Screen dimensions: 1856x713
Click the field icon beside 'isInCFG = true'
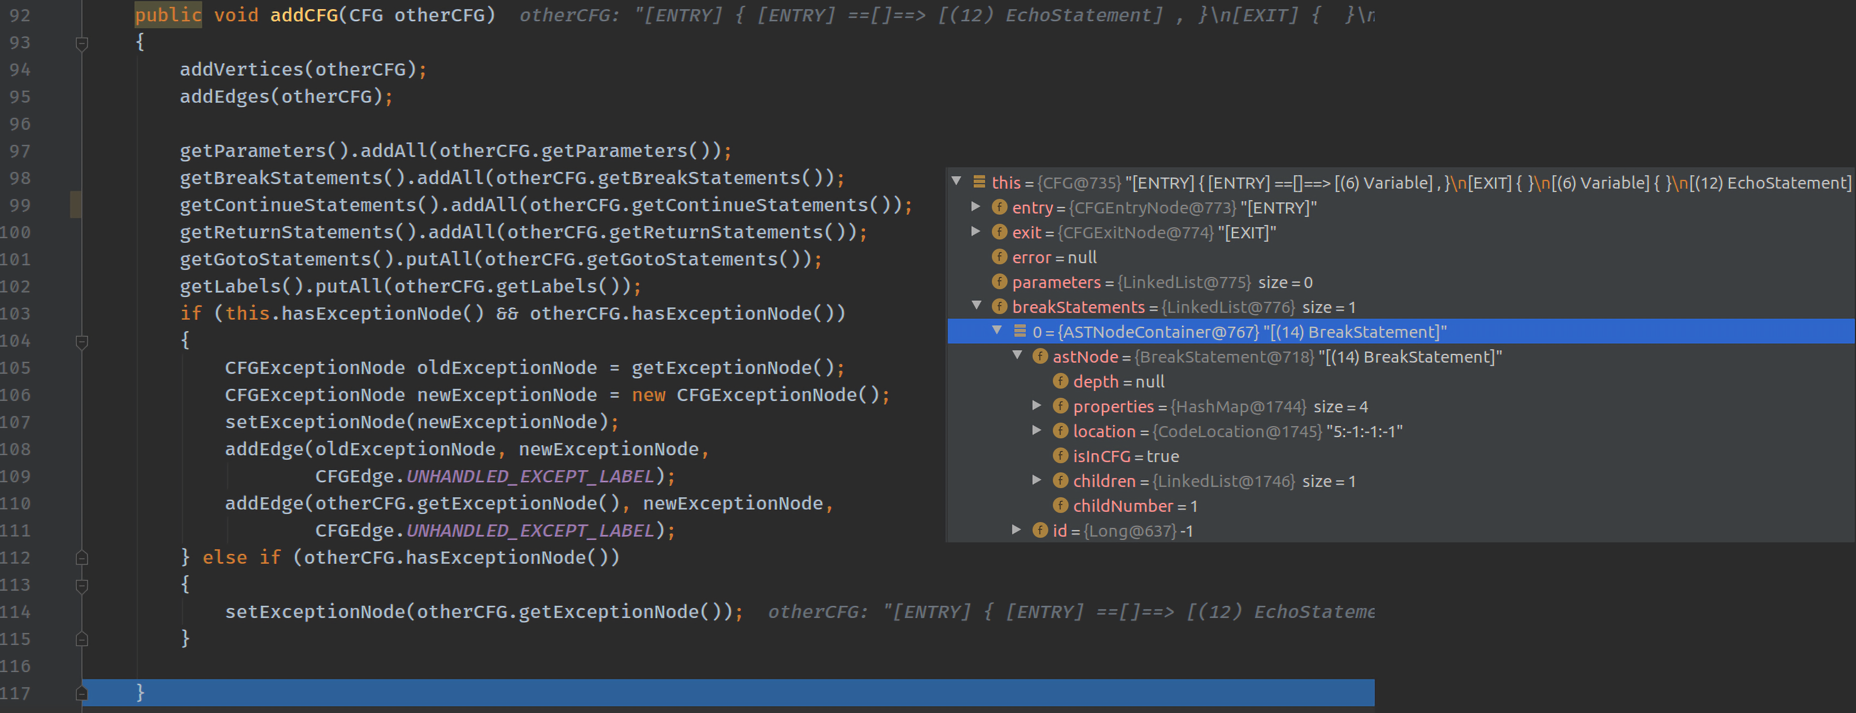click(1061, 455)
